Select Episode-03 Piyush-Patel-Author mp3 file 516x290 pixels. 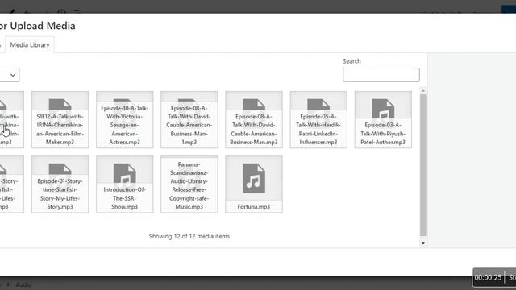coord(383,120)
